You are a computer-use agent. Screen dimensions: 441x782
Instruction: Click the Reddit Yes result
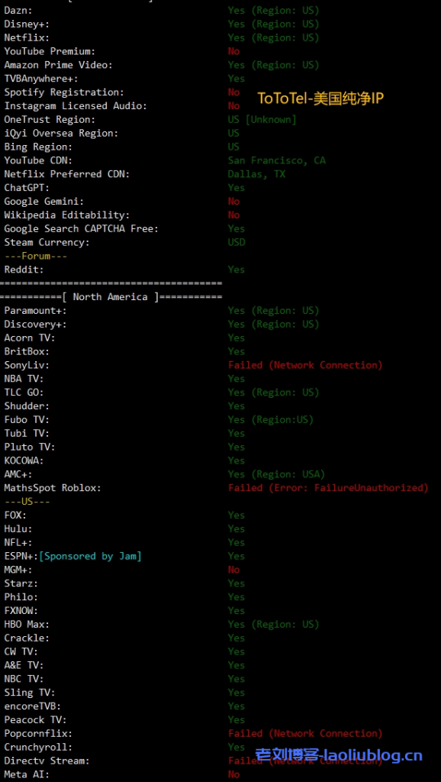[237, 270]
